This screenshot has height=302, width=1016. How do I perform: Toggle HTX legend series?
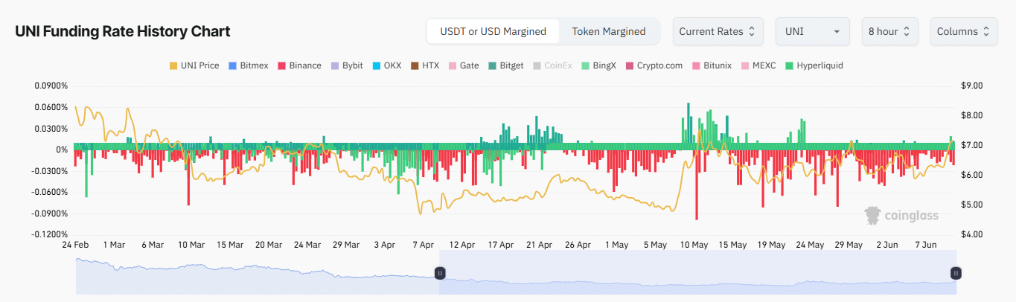[x=425, y=65]
